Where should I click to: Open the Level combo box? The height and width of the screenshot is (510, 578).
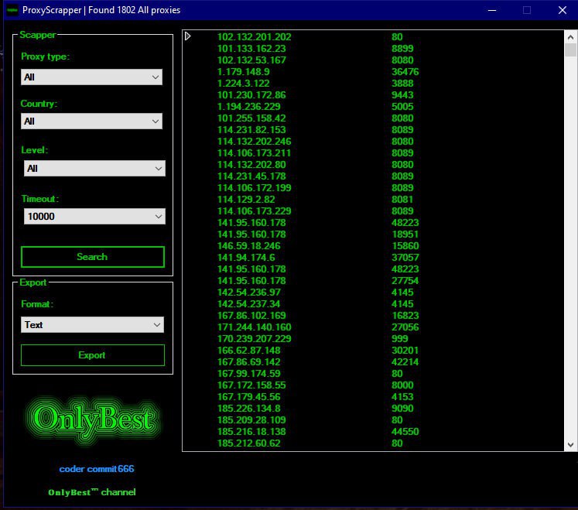click(94, 168)
